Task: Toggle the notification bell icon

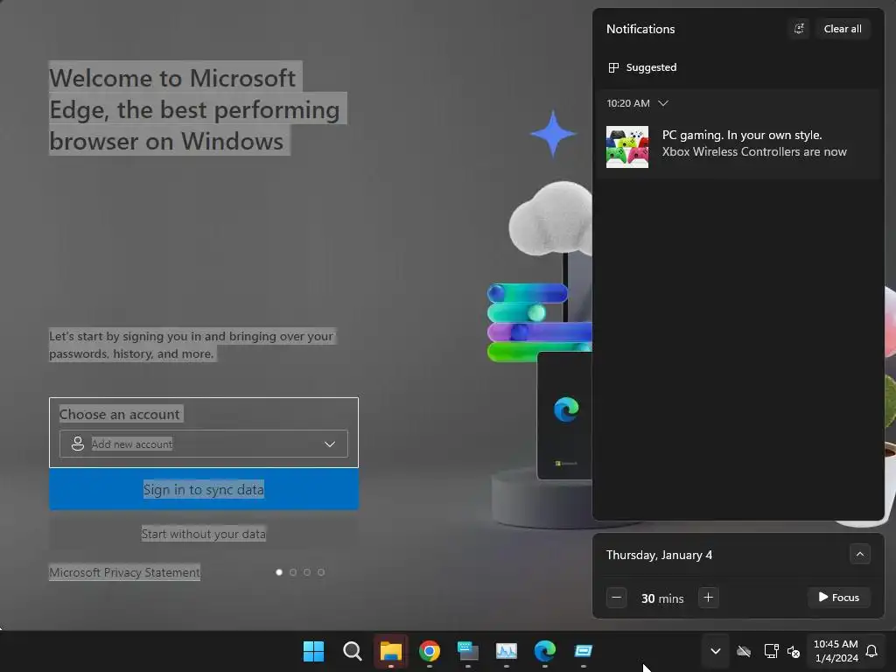Action: [x=871, y=651]
